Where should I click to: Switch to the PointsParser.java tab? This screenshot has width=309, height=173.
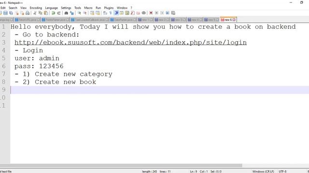tap(56, 20)
